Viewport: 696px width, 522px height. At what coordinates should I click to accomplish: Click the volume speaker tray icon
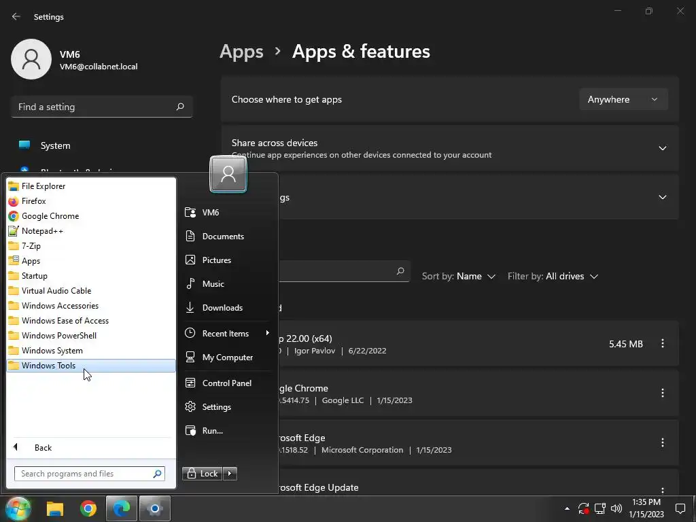616,508
